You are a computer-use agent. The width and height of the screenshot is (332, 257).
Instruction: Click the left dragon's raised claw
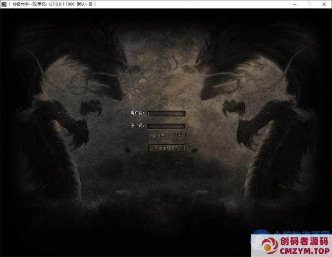[92, 109]
